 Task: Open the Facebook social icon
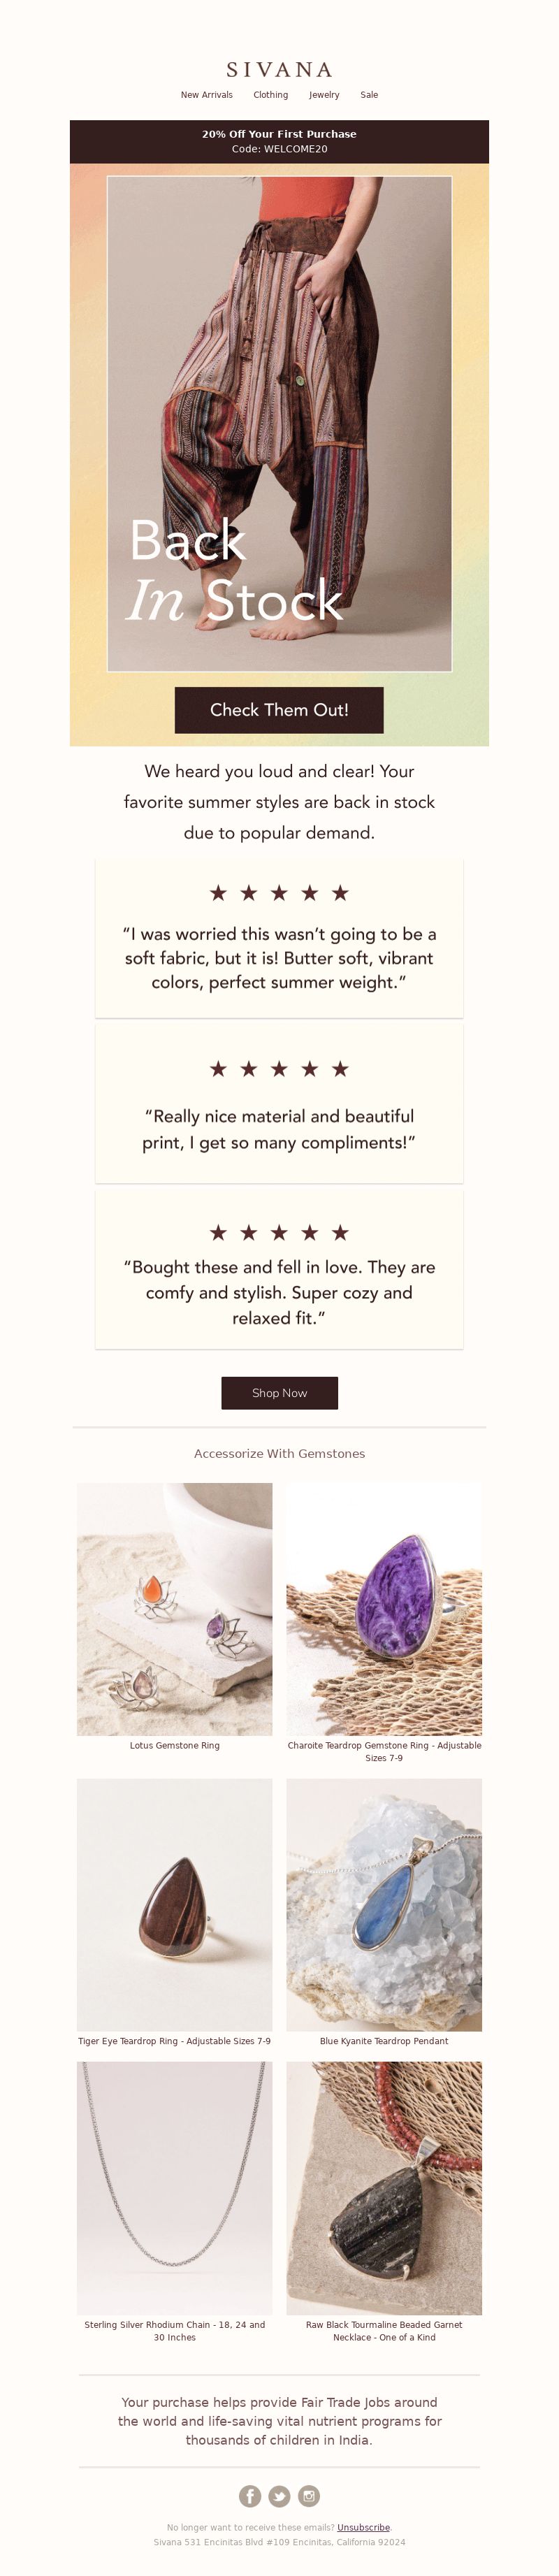(x=250, y=2496)
